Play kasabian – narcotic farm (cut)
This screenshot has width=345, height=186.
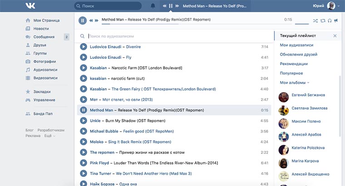tap(84, 78)
